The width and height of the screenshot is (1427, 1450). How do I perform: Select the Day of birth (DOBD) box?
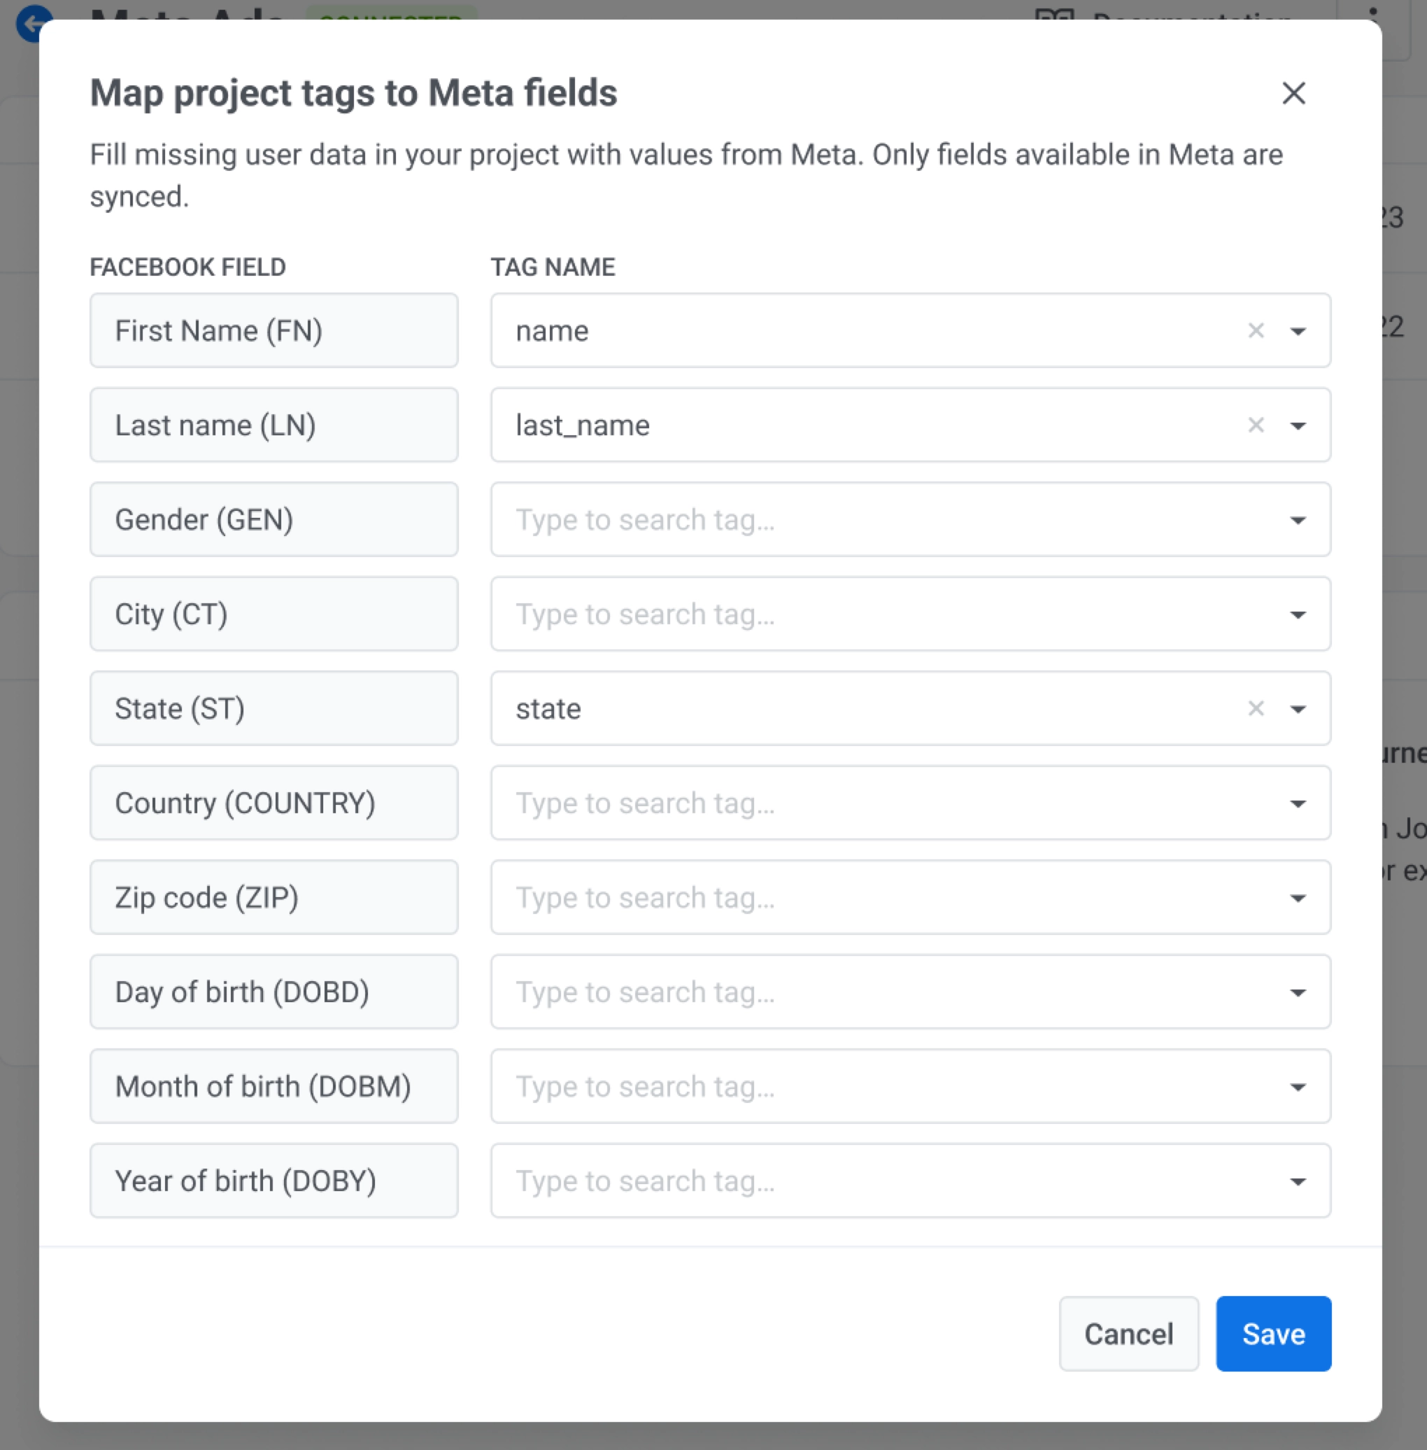tap(274, 992)
